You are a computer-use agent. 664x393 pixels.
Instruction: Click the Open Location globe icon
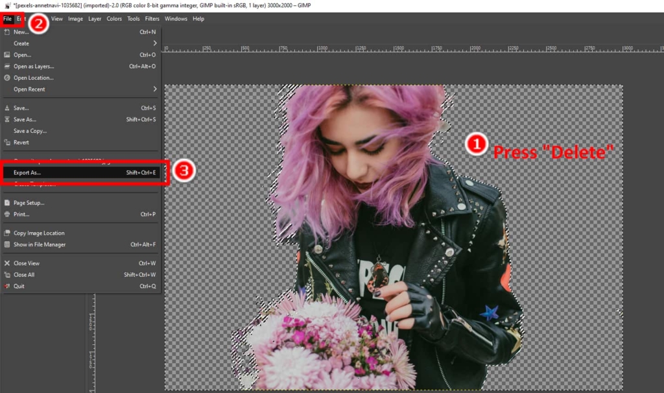(x=6, y=78)
